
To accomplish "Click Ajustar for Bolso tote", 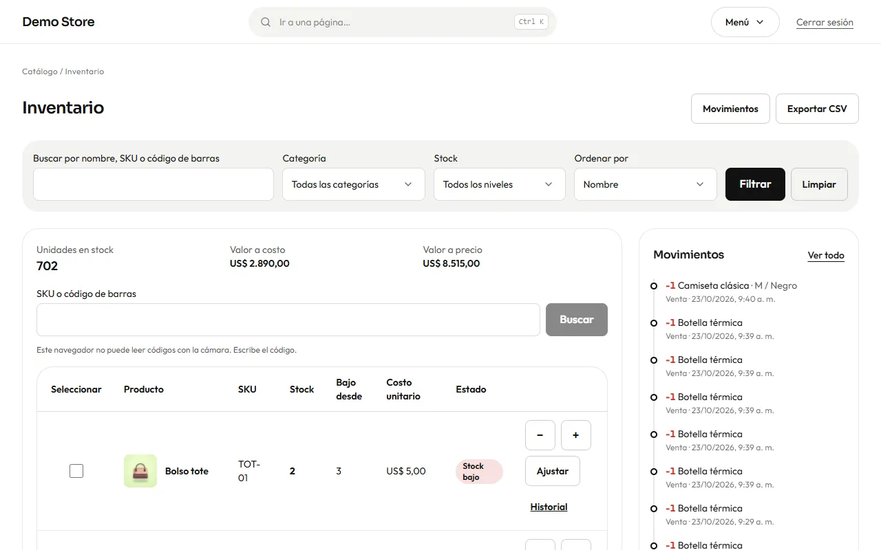I will (x=553, y=471).
